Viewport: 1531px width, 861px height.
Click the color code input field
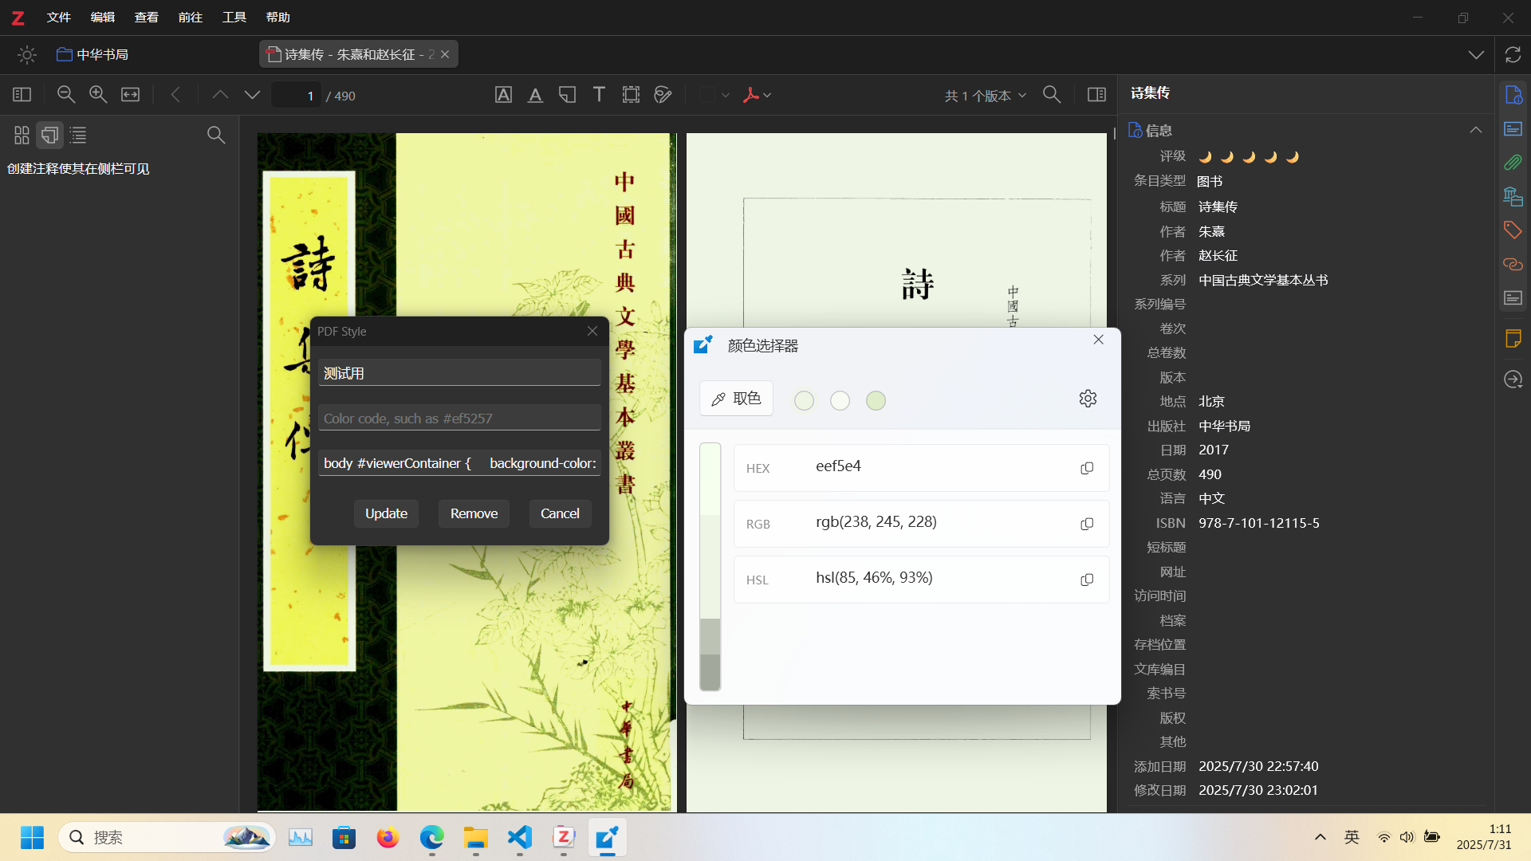click(x=459, y=418)
